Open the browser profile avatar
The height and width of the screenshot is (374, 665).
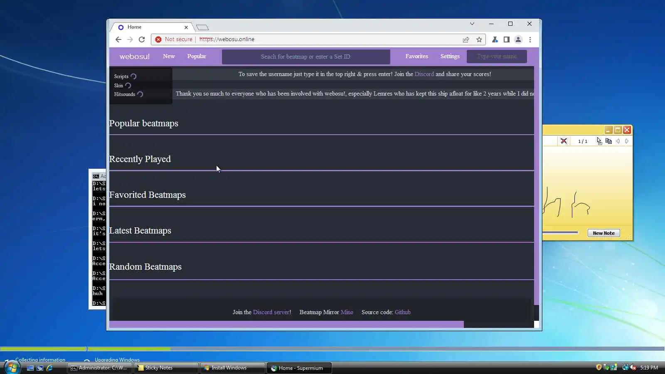pos(518,39)
